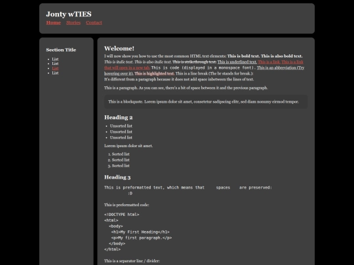Click 'This is preformatted code:' line
The height and width of the screenshot is (265, 354).
[127, 205]
